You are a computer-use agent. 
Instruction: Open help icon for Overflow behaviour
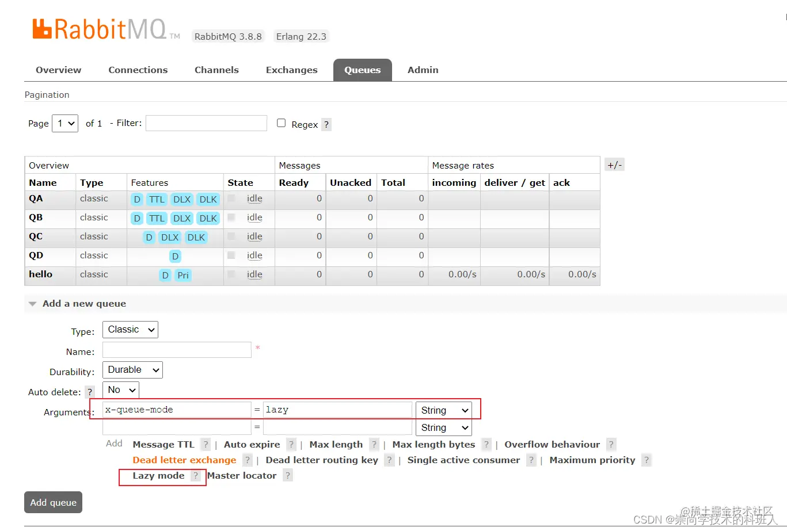[611, 444]
